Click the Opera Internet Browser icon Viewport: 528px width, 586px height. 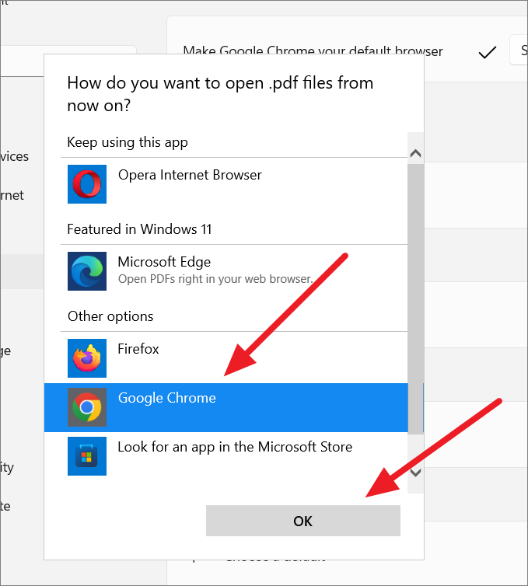pyautogui.click(x=87, y=184)
